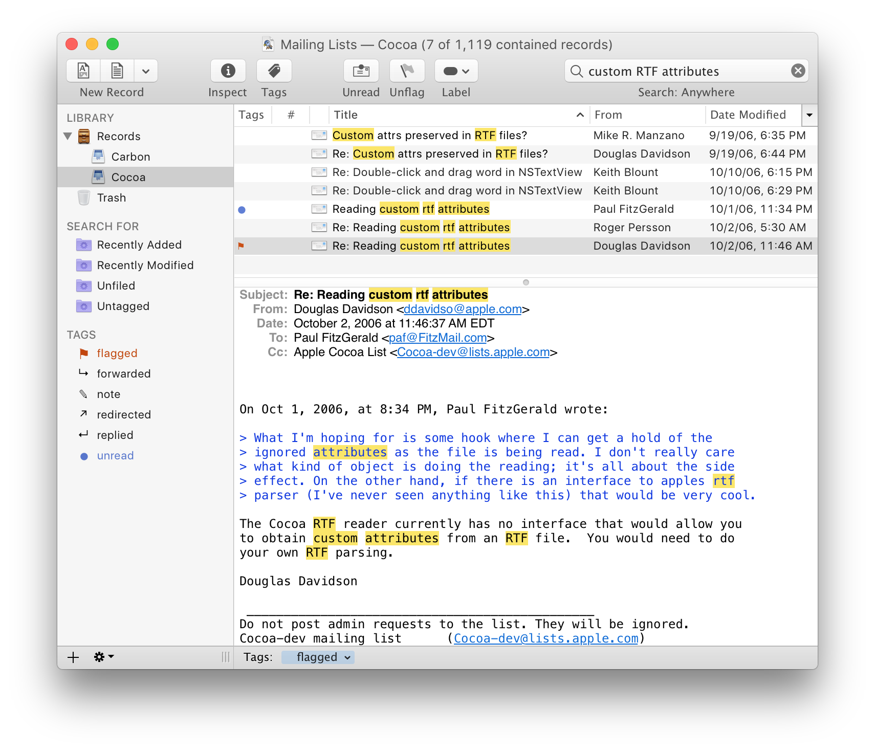Click the new plain text record icon

coord(117,71)
